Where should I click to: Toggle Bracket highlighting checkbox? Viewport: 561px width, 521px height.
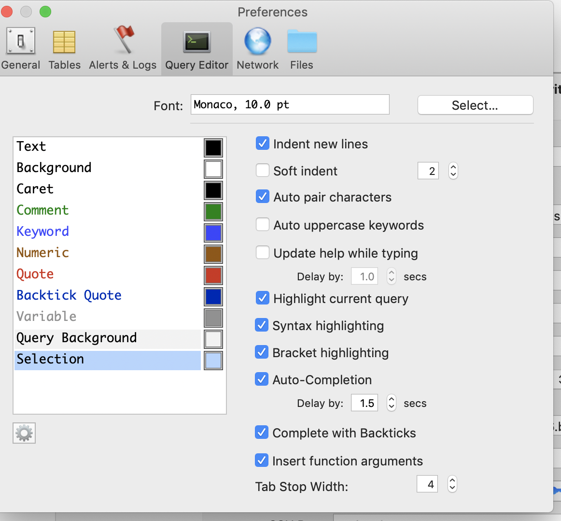pyautogui.click(x=262, y=352)
